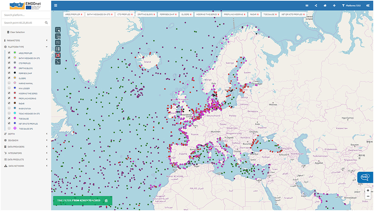Click the scatter points tool on map
374x211 pixels.
[x=58, y=62]
